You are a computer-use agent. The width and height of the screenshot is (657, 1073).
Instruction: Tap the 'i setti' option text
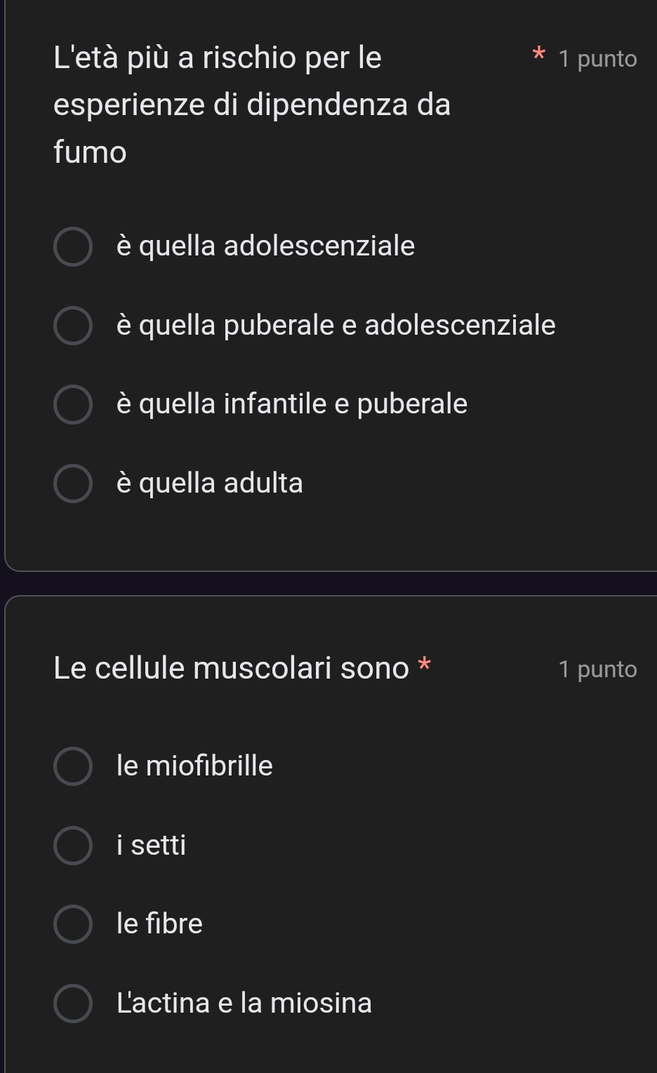pyautogui.click(x=151, y=844)
